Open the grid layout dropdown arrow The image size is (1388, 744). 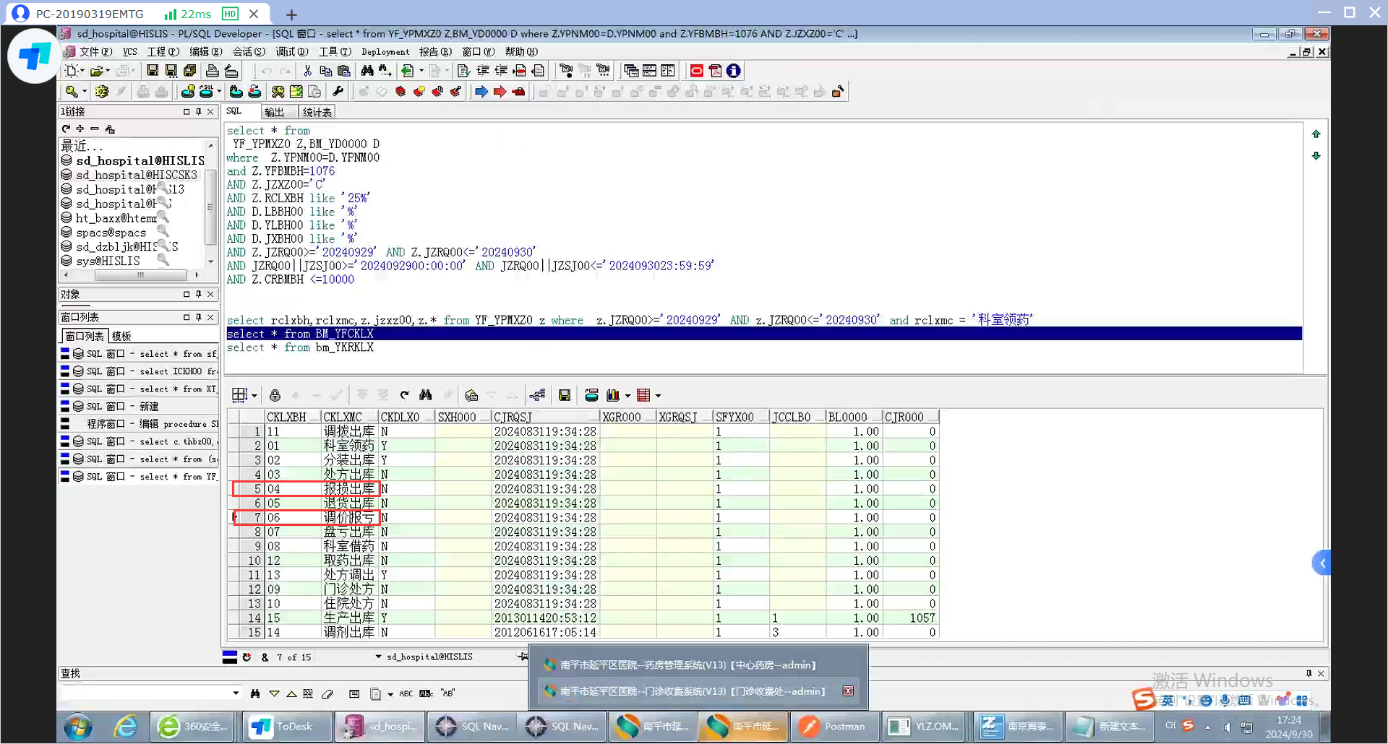point(254,395)
